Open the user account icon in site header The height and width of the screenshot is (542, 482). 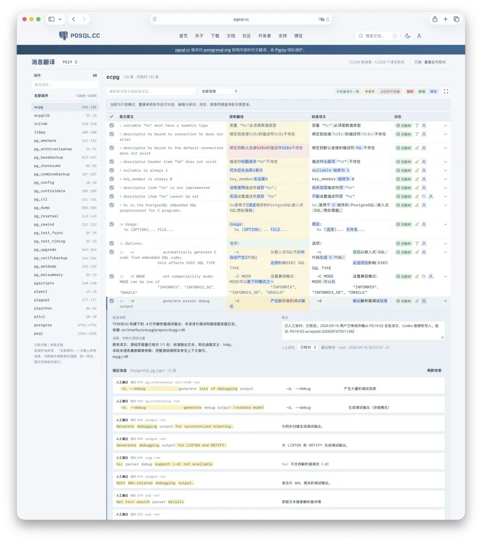click(419, 36)
